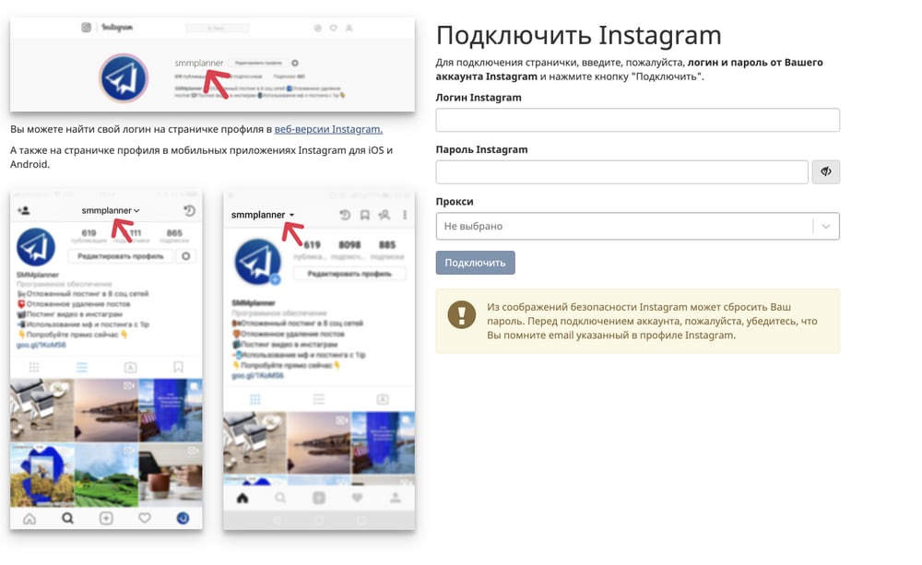Click the Подключить button
Image resolution: width=922 pixels, height=565 pixels.
[x=475, y=262]
